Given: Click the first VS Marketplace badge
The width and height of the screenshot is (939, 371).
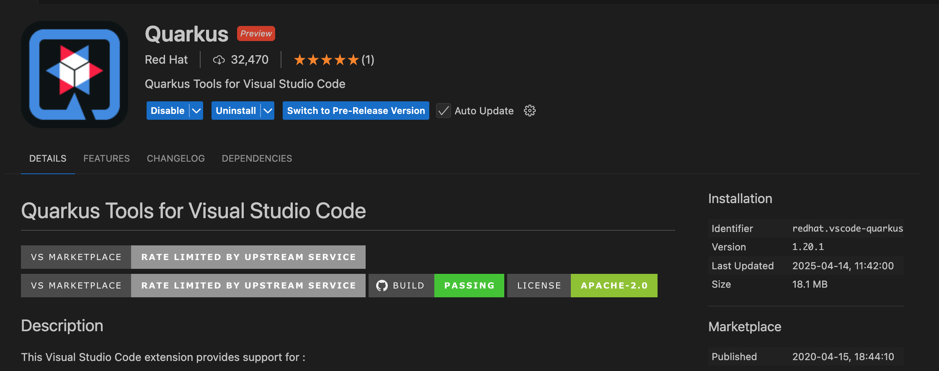Looking at the screenshot, I should [193, 257].
